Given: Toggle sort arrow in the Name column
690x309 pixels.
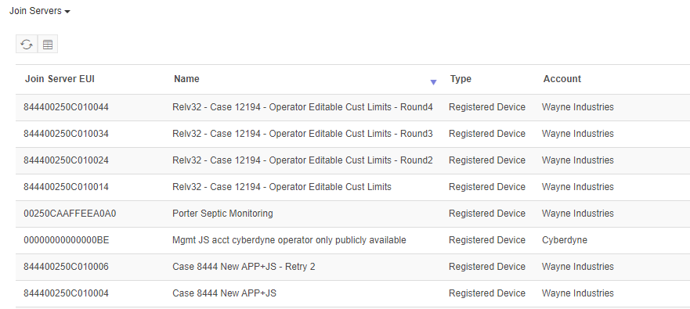Looking at the screenshot, I should tap(433, 82).
